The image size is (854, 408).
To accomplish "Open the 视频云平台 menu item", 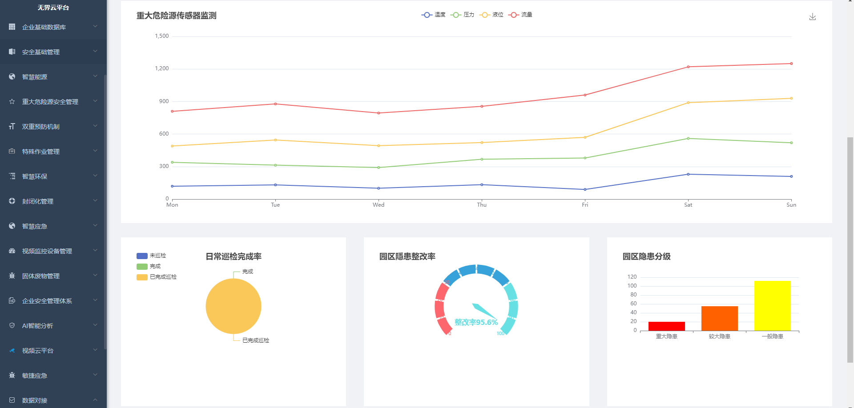I will pos(53,350).
